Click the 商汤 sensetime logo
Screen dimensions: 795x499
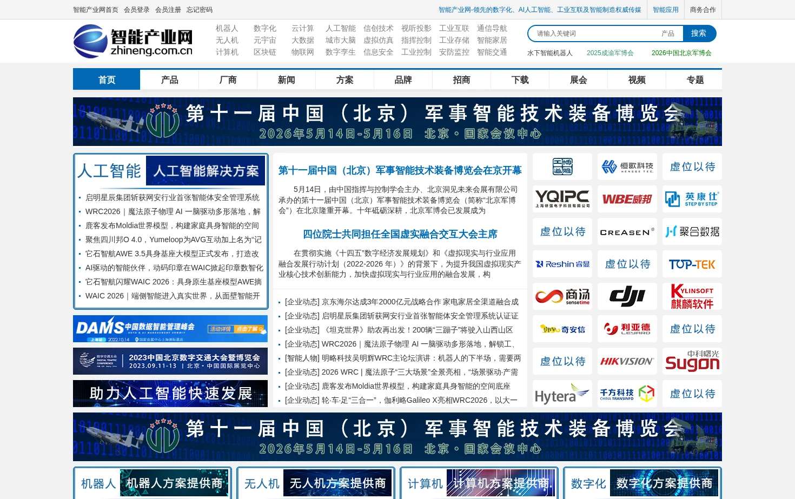pyautogui.click(x=562, y=296)
